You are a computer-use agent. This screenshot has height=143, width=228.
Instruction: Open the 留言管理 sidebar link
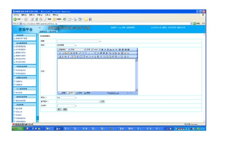click(19, 108)
